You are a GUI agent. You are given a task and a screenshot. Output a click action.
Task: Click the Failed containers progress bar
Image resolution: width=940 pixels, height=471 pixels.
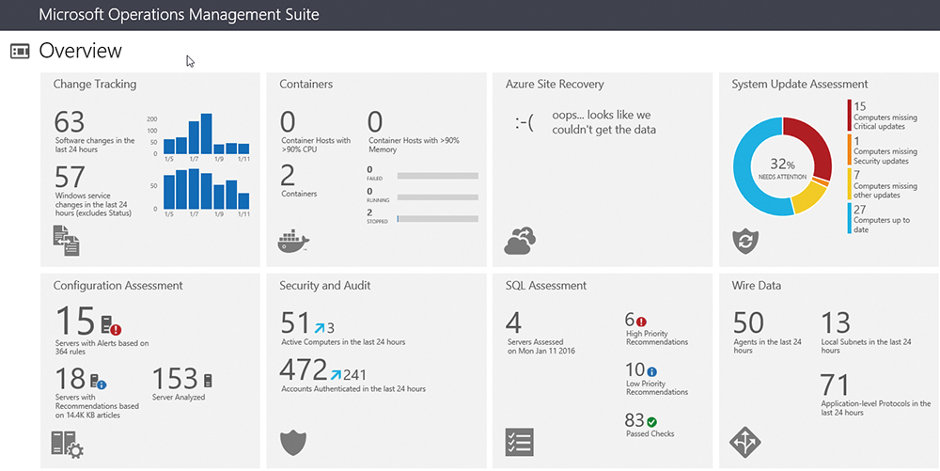click(438, 176)
